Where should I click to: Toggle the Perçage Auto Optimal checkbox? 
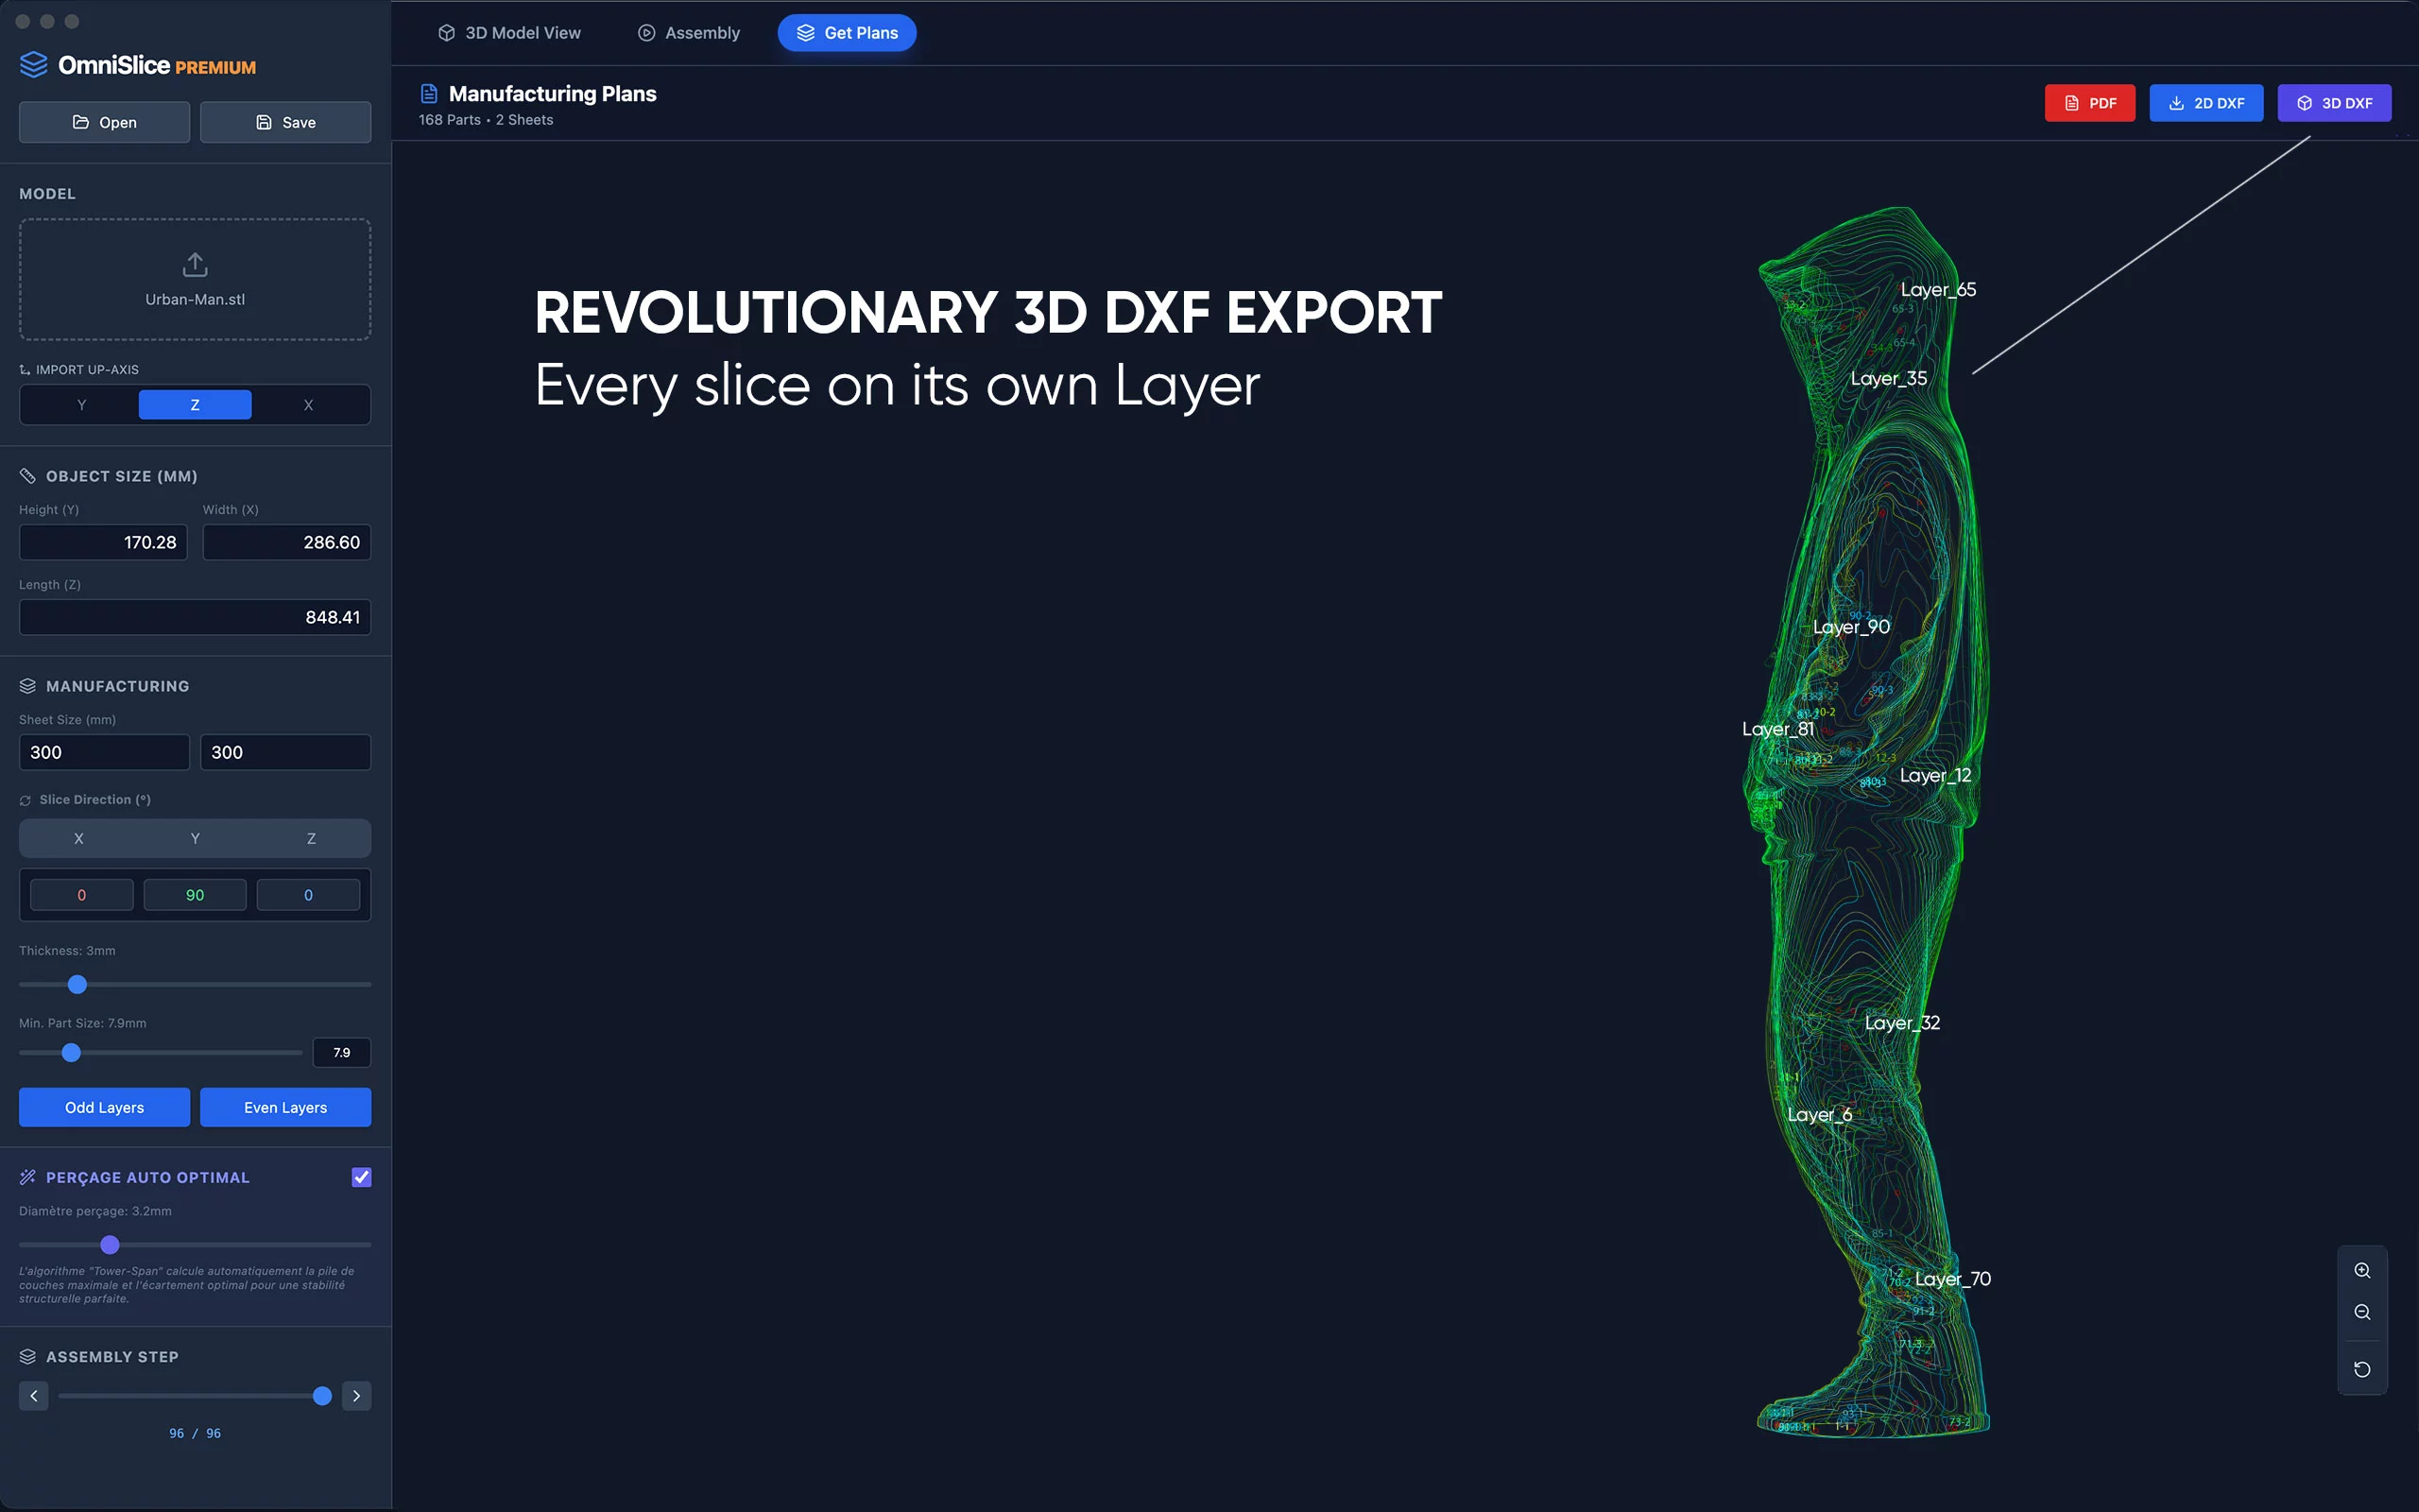coord(362,1177)
